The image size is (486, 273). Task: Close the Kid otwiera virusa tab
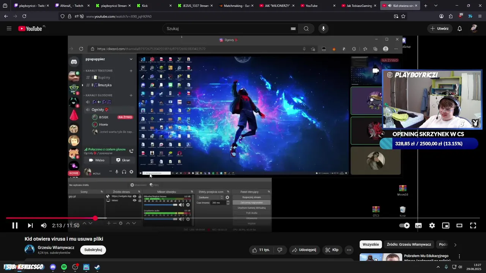click(416, 6)
